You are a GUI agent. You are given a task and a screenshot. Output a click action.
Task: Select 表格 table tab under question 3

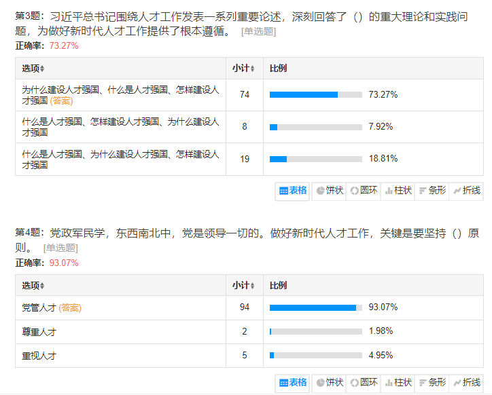coord(293,191)
